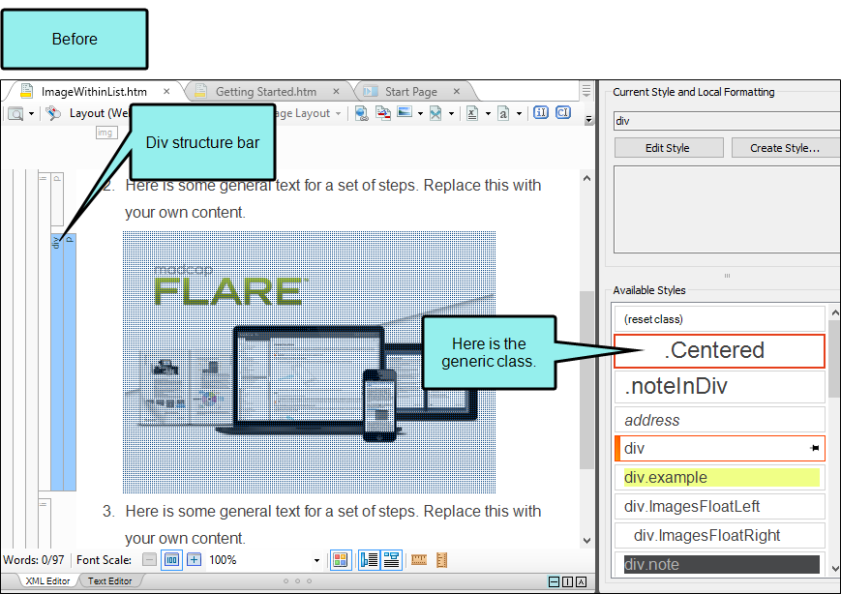Viewport: 841px width, 594px height.
Task: Toggle the vertical ruler icon
Action: click(442, 560)
